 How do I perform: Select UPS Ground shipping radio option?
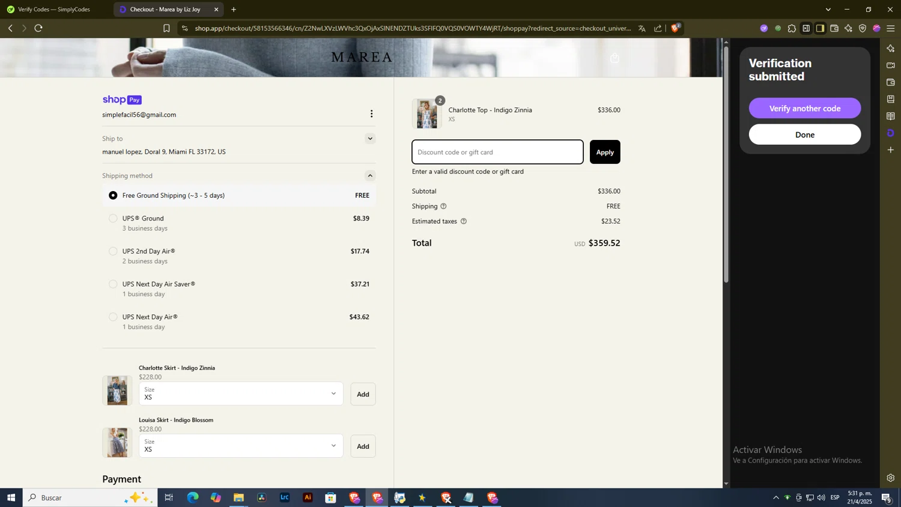point(113,219)
